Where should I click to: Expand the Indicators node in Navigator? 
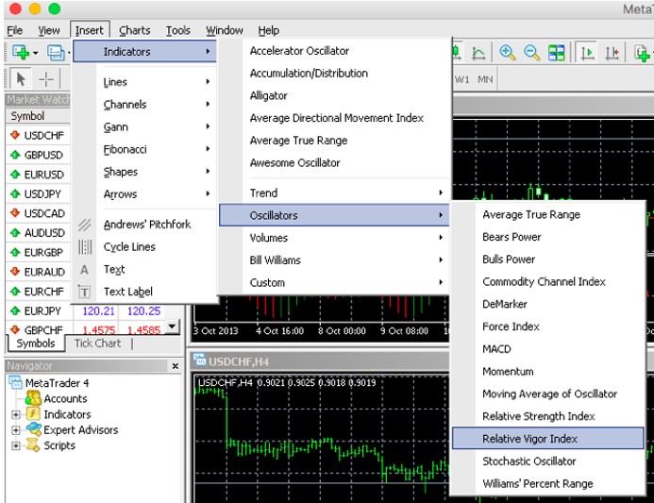pyautogui.click(x=15, y=414)
